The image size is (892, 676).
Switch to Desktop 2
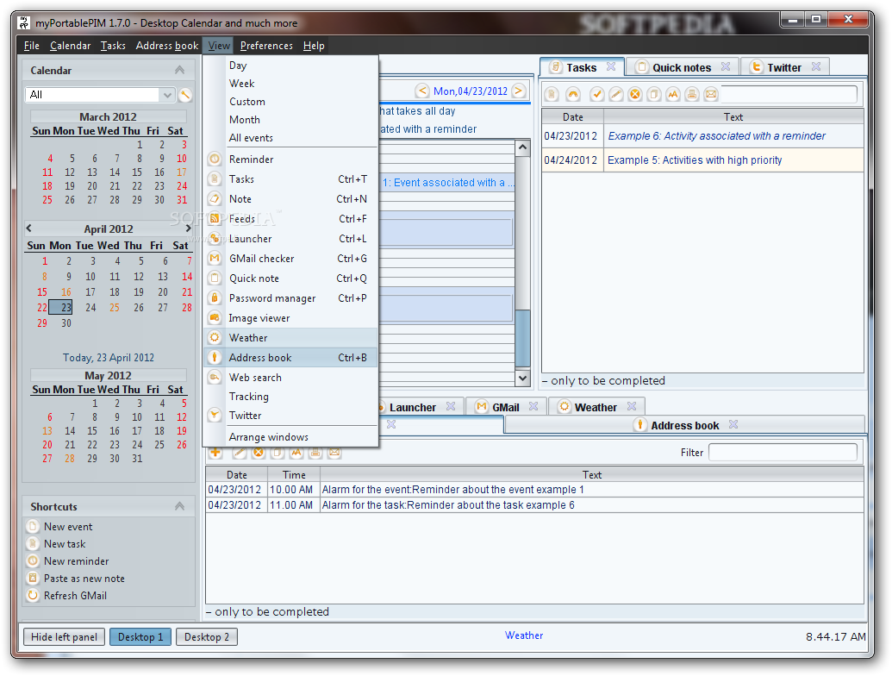[207, 636]
